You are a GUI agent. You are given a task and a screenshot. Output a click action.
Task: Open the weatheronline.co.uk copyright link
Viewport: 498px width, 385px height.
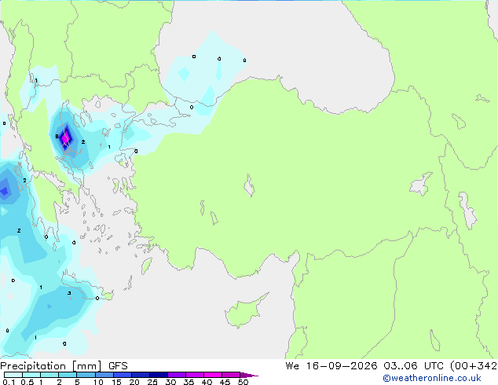(x=432, y=378)
